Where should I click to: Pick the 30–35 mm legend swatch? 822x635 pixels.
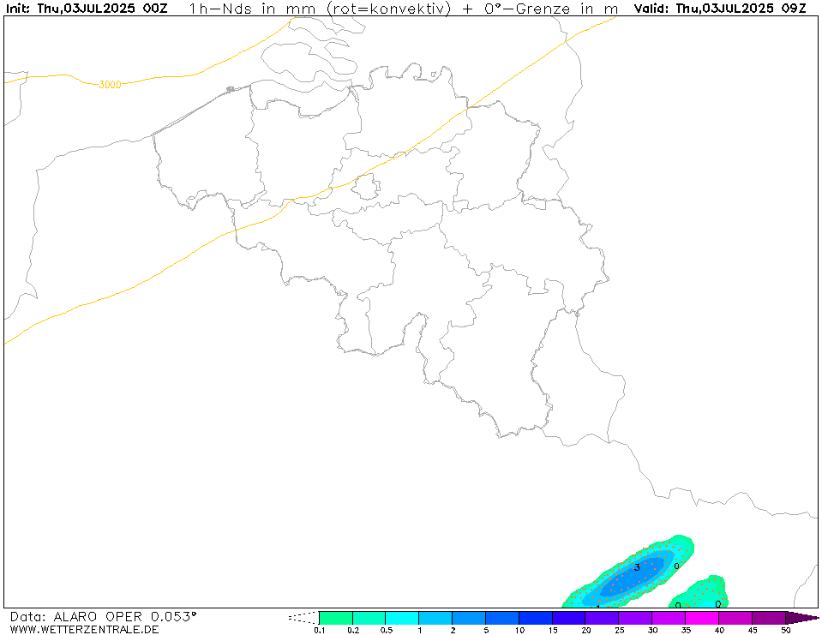pyautogui.click(x=669, y=618)
